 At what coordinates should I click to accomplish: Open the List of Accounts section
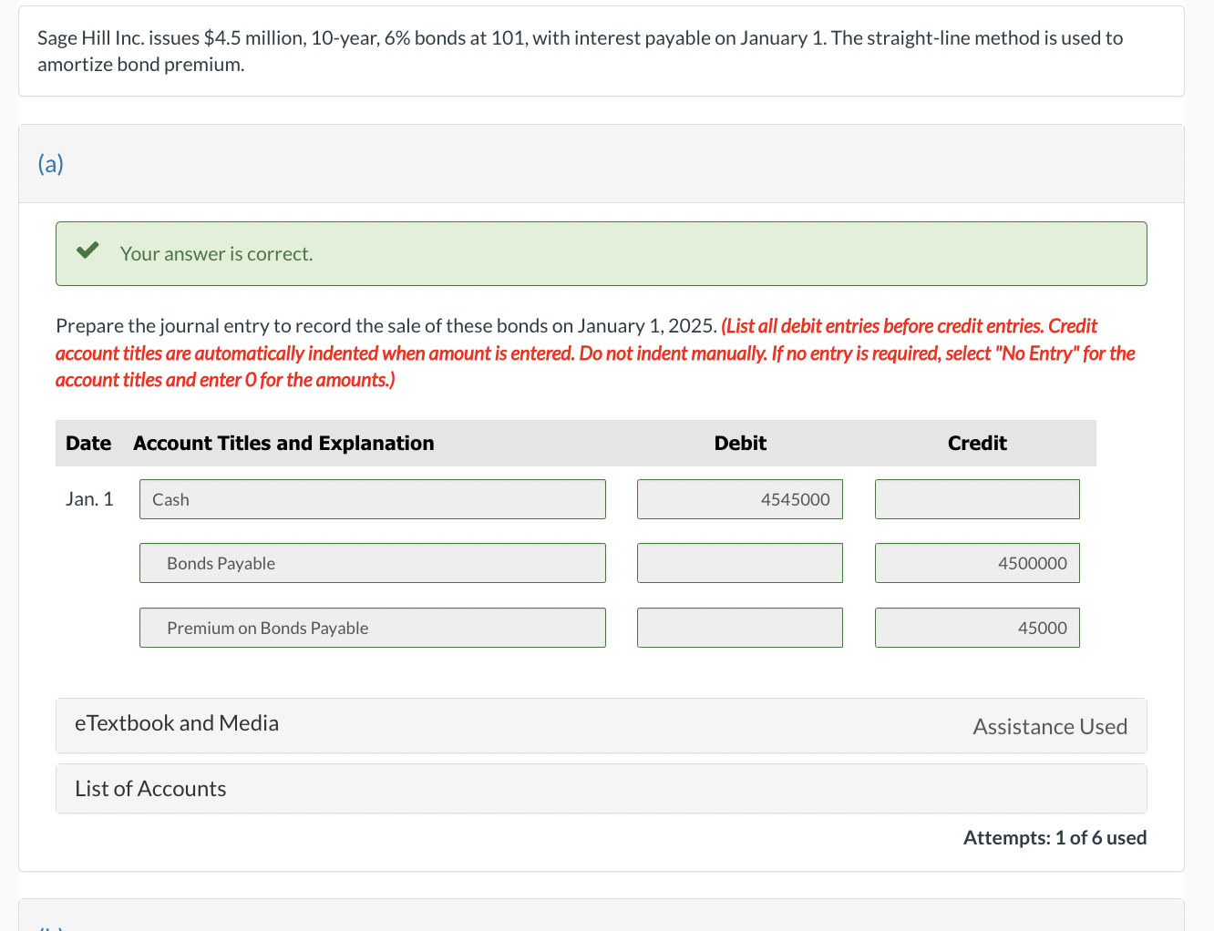(x=602, y=789)
